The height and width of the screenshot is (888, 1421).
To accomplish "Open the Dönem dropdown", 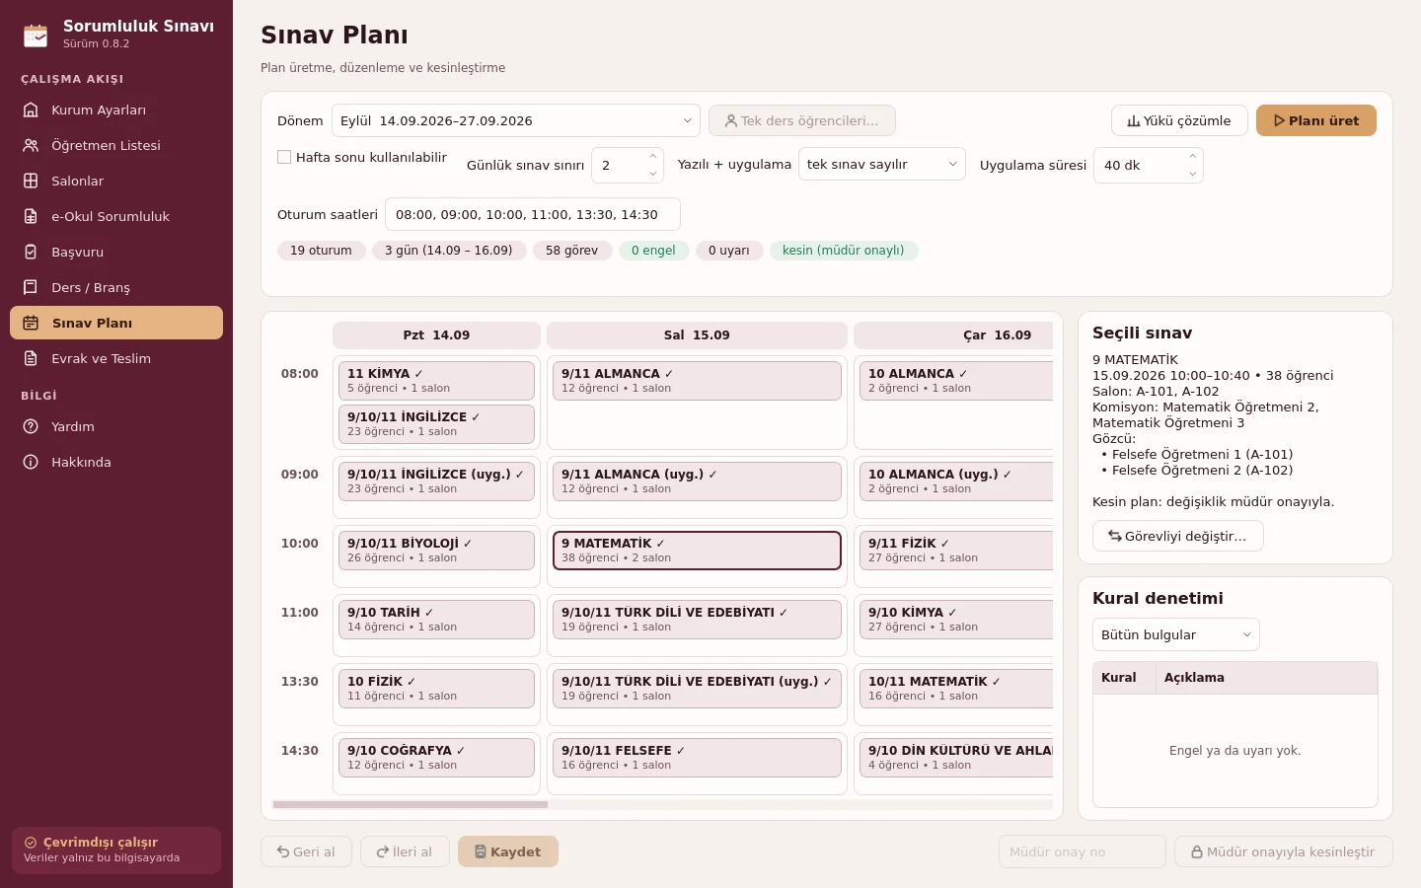I will (x=516, y=120).
